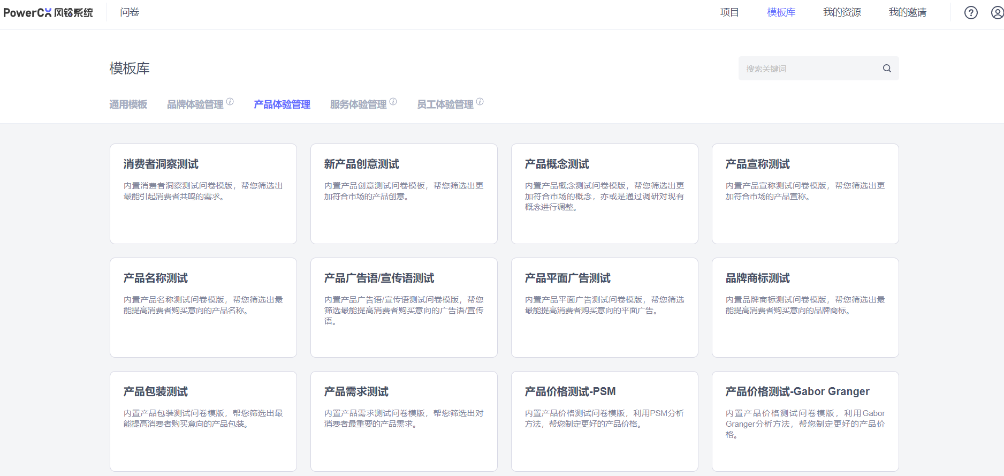Choose the 品牌商标测试 template card

point(805,307)
